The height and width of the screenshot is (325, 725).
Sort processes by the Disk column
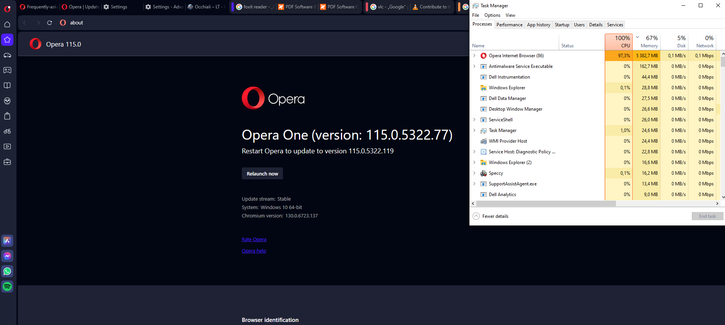coord(674,42)
